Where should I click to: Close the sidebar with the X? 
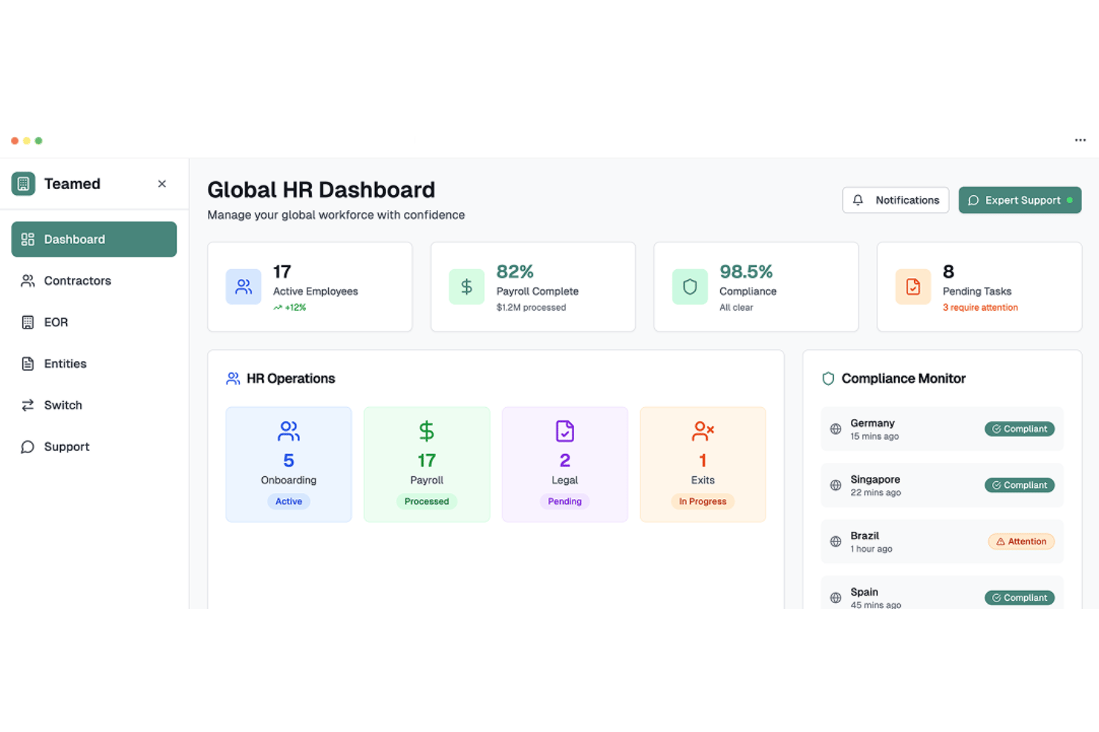[162, 184]
